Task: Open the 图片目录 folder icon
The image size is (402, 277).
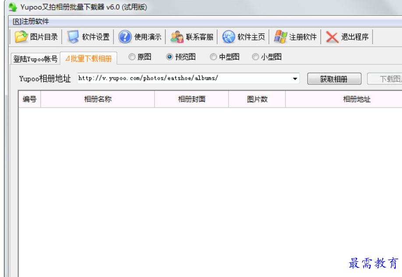Action: (x=21, y=37)
